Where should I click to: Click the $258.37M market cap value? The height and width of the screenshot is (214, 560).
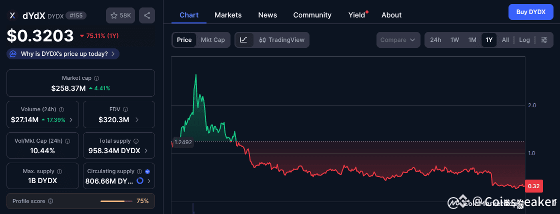click(x=68, y=88)
